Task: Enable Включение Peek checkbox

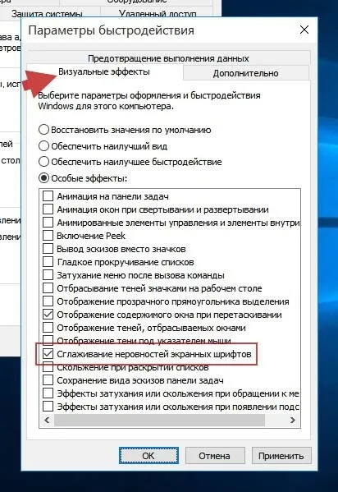Action: click(48, 236)
